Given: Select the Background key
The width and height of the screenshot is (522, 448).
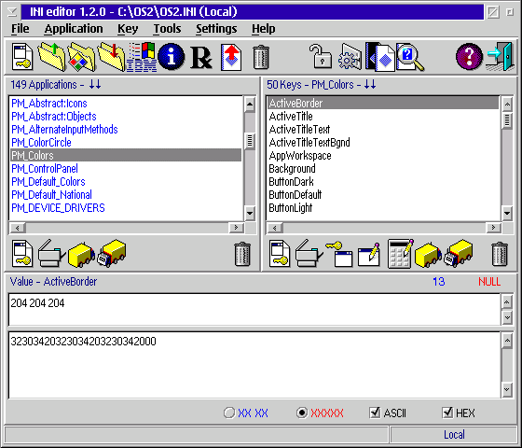Looking at the screenshot, I should pos(383,169).
